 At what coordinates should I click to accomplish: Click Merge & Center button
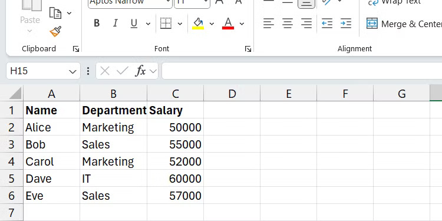pos(404,24)
